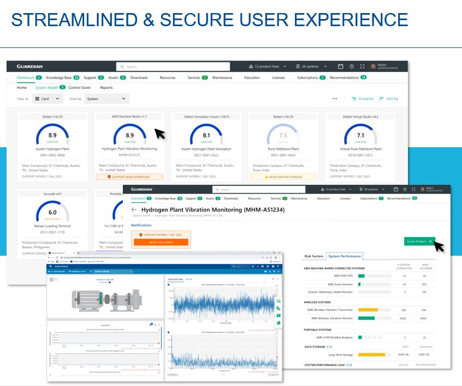
Task: Expand the 24 systems dropdown in the back header
Action: pyautogui.click(x=312, y=67)
